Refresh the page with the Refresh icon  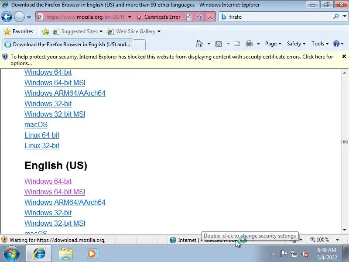(x=199, y=17)
